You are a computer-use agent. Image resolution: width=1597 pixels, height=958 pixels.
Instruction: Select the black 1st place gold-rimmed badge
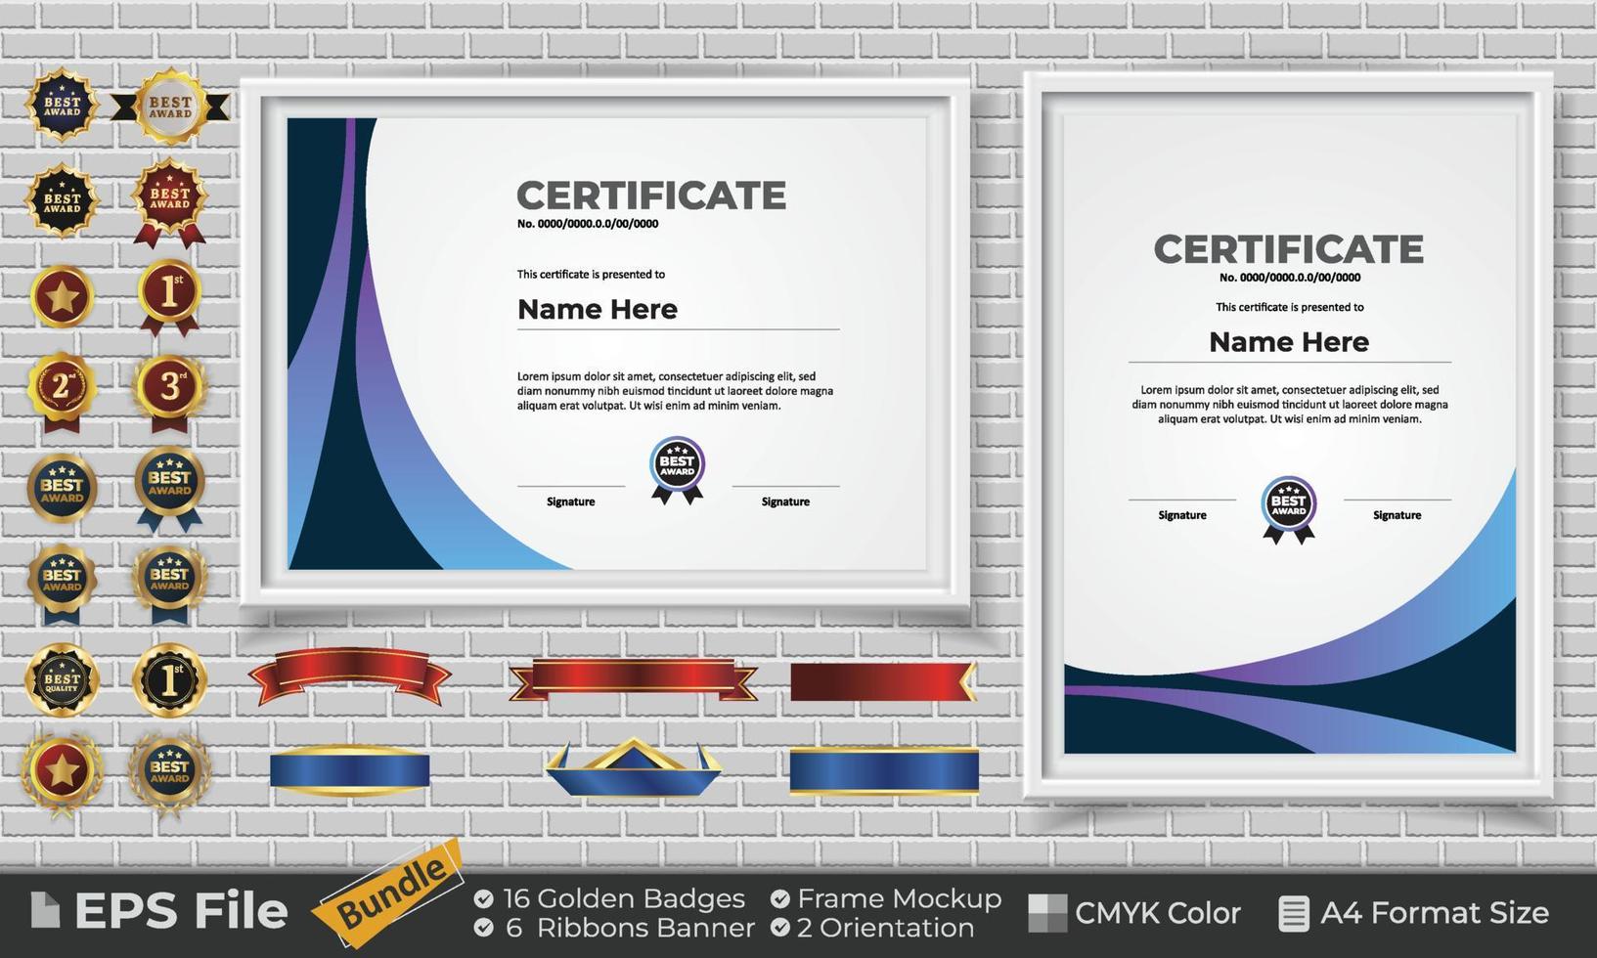(170, 679)
